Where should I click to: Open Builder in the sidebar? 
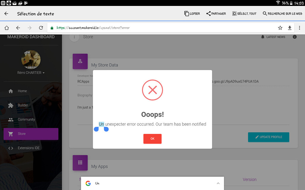pyautogui.click(x=31, y=105)
